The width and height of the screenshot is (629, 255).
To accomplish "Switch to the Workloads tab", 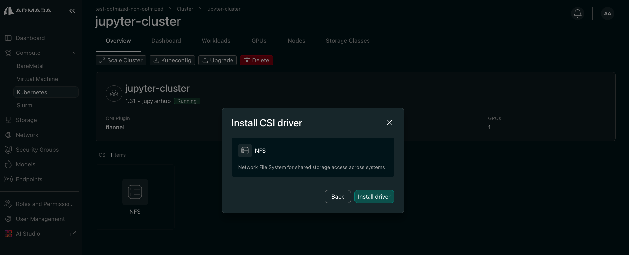I will coord(216,41).
